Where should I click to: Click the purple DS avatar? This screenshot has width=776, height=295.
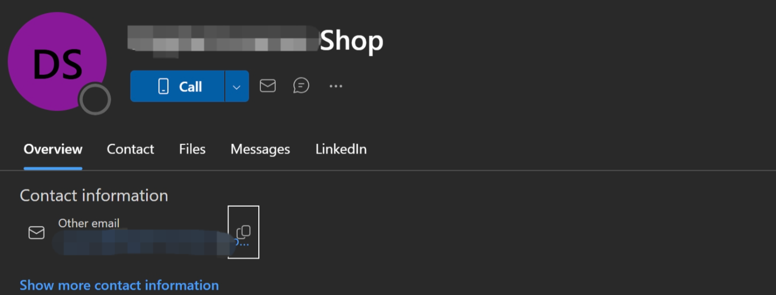57,62
